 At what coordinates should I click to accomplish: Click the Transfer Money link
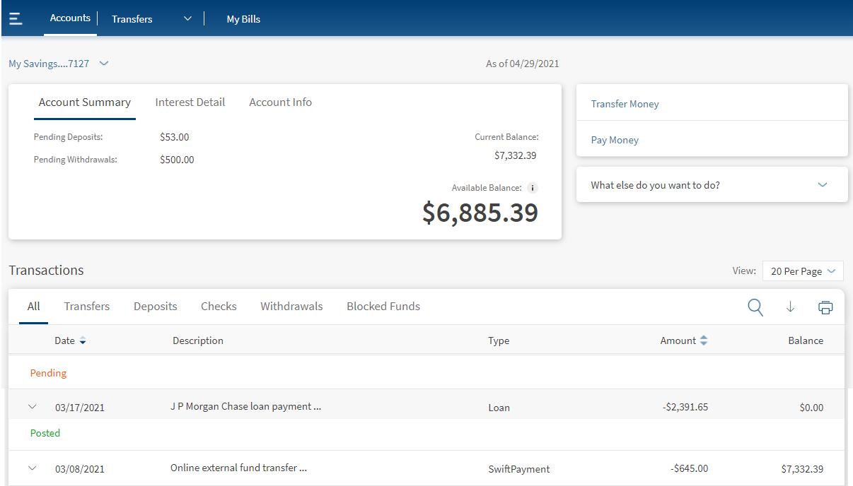click(x=625, y=104)
